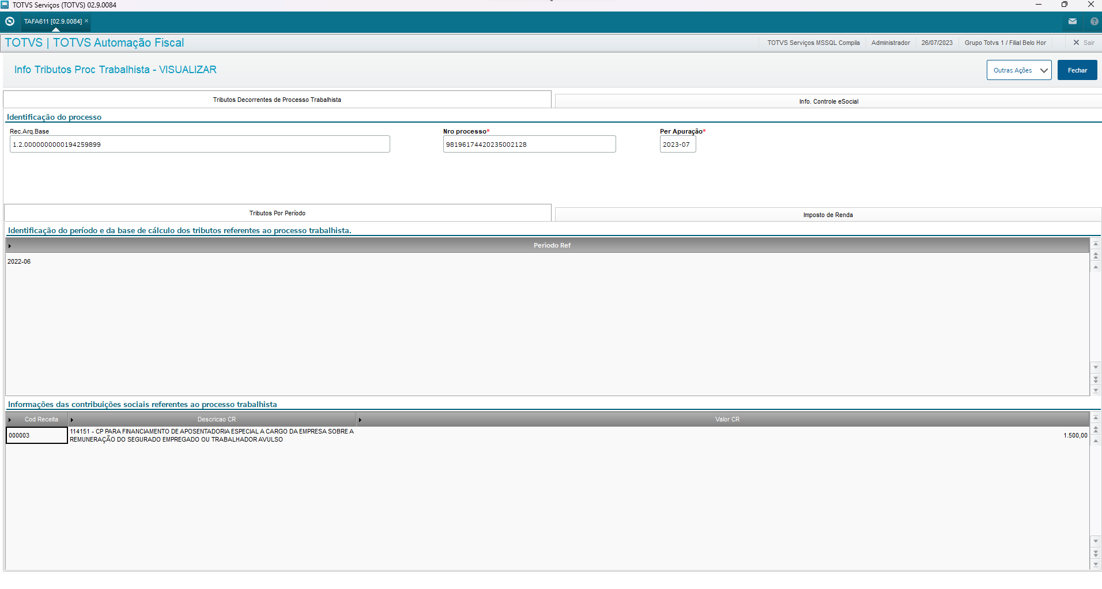Screen dimensions: 1102x589
Task: Switch to the Info. Controle eSocial tab
Action: [x=828, y=101]
